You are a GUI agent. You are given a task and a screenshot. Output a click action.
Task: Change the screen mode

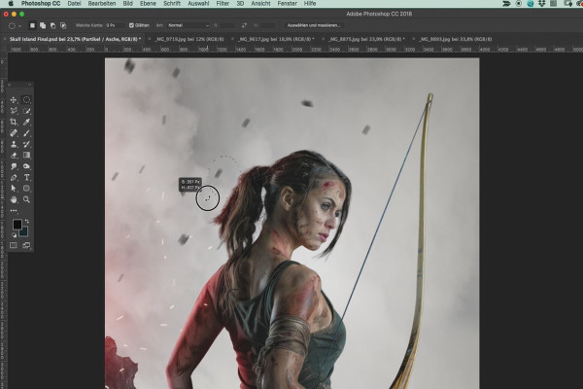tap(26, 245)
